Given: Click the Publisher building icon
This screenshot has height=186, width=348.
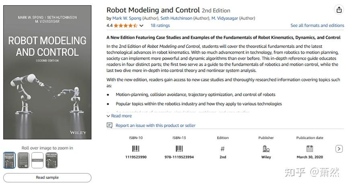Looking at the screenshot, I should tap(266, 149).
